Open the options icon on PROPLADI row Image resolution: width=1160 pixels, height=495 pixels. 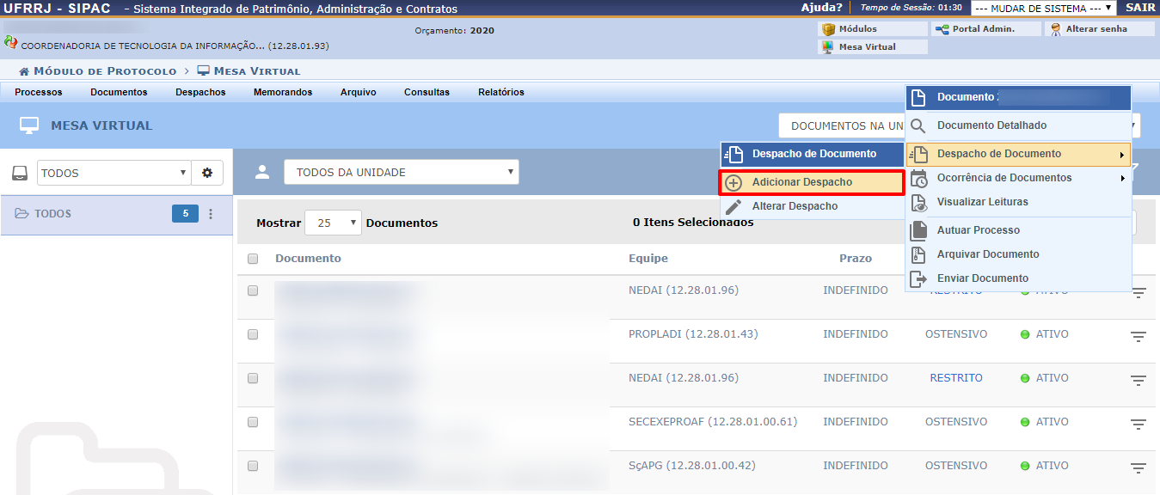click(1139, 336)
